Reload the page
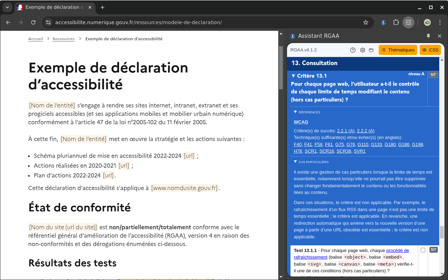This screenshot has height=280, width=448. pos(33,22)
